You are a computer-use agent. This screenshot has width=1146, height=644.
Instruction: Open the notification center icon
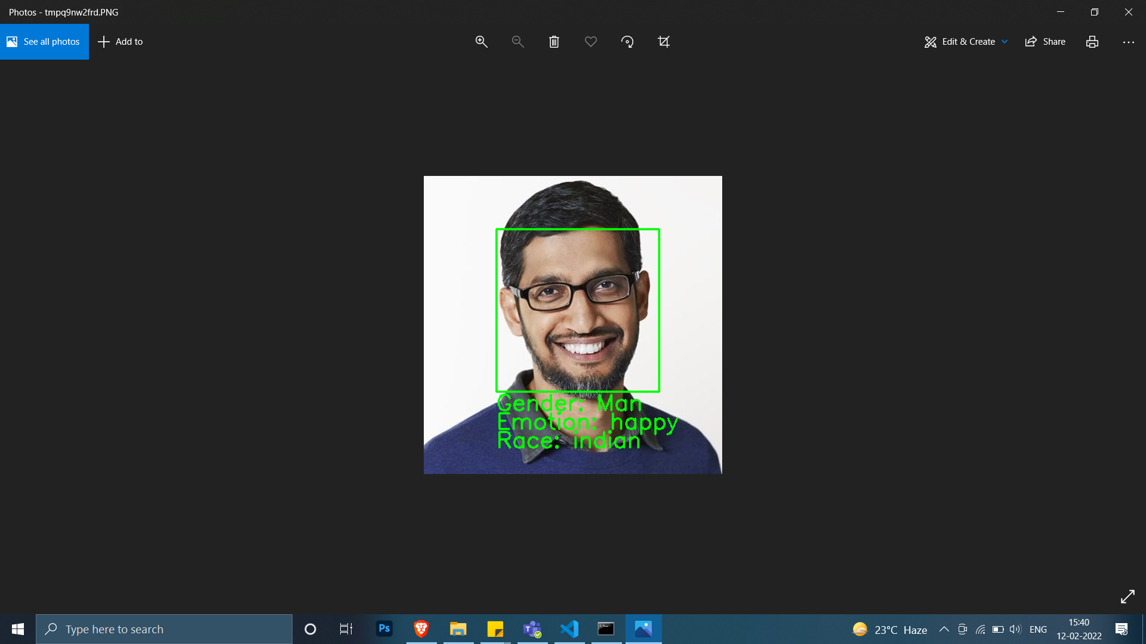pyautogui.click(x=1121, y=629)
